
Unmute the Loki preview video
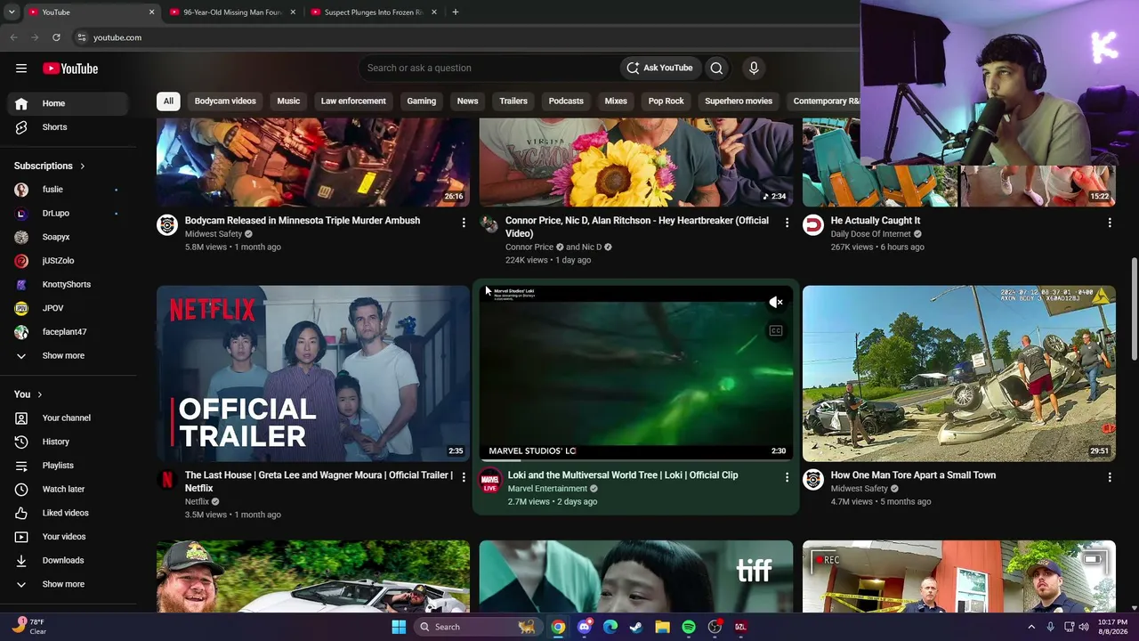click(x=776, y=303)
